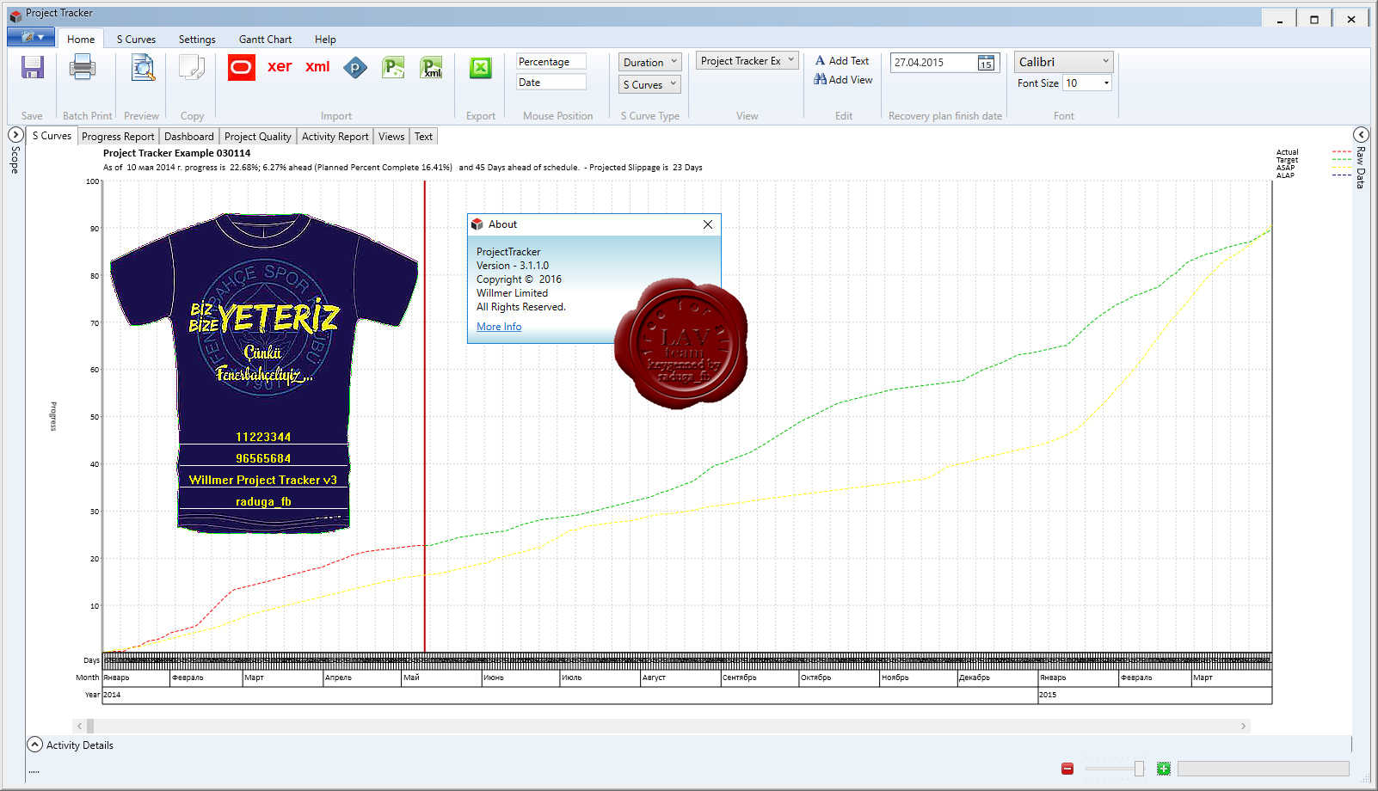Click More Info link in About
Viewport: 1378px width, 791px height.
pyautogui.click(x=499, y=327)
